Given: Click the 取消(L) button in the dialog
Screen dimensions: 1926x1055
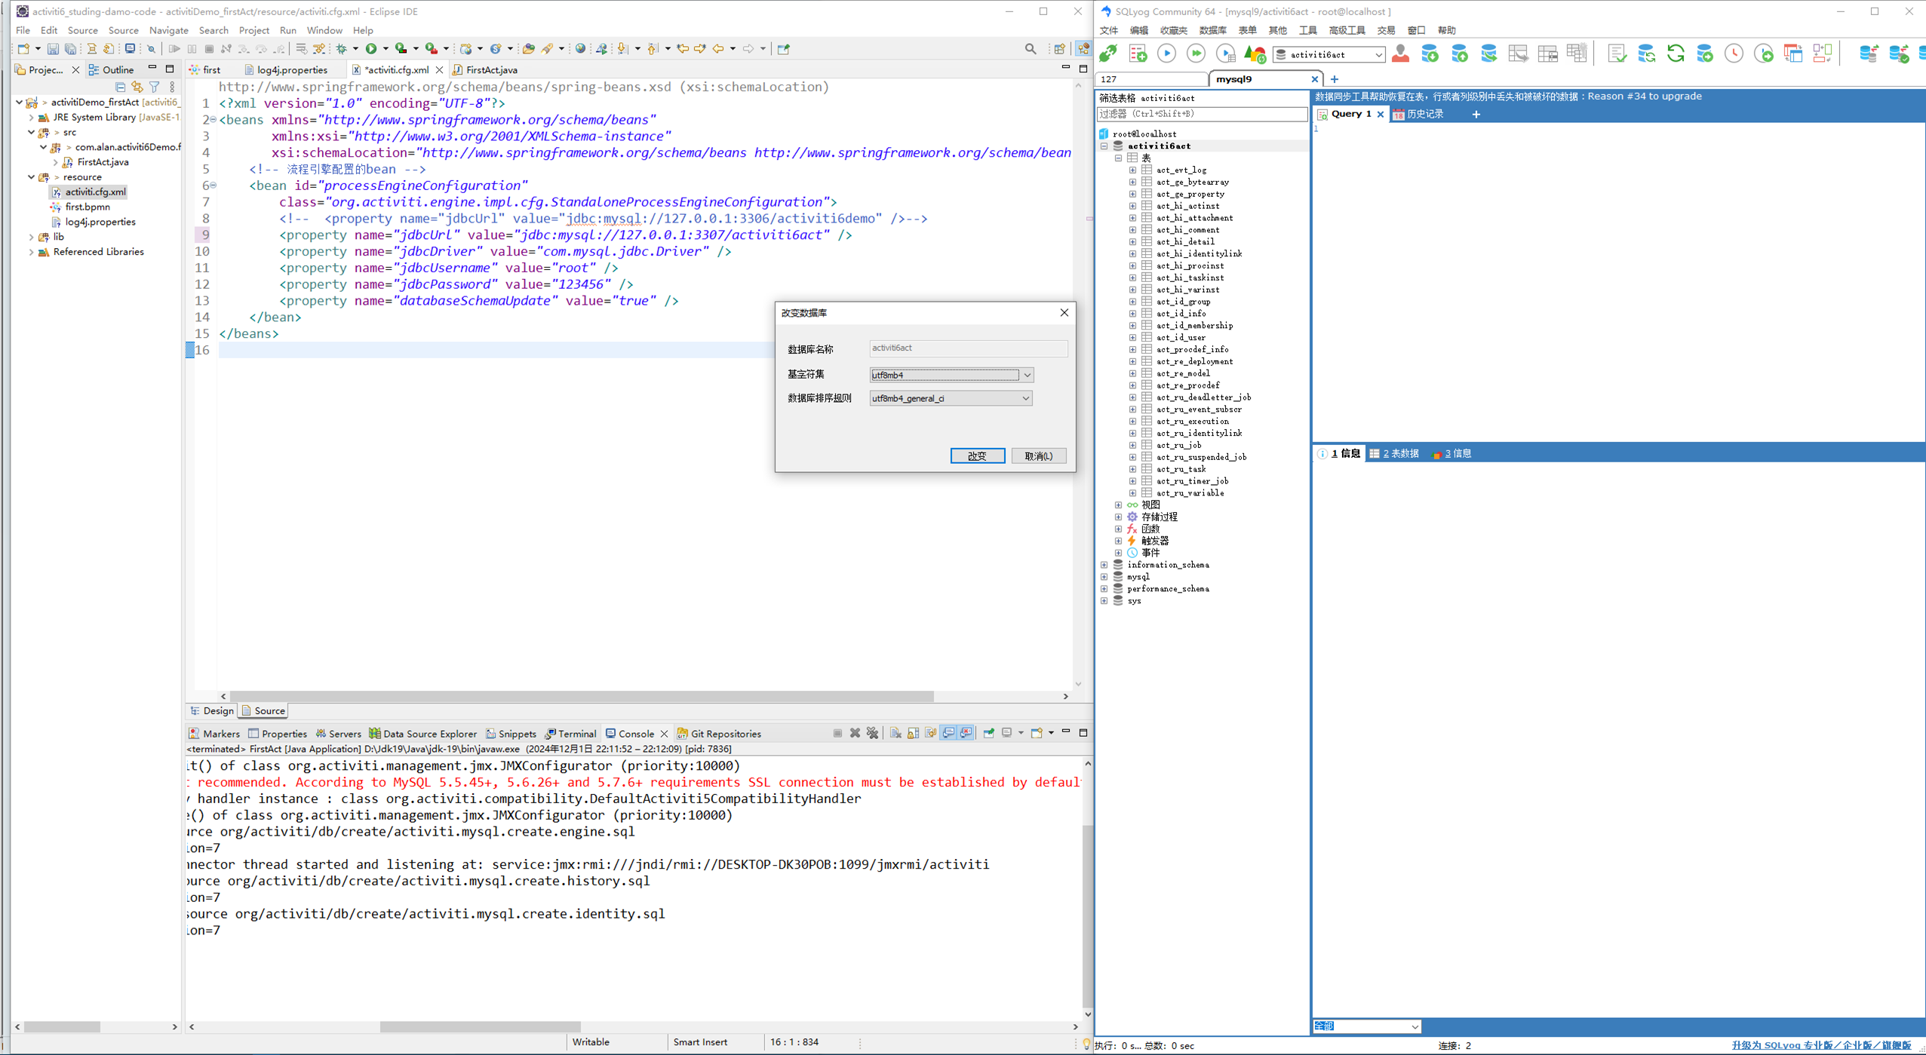Looking at the screenshot, I should click(x=1039, y=455).
